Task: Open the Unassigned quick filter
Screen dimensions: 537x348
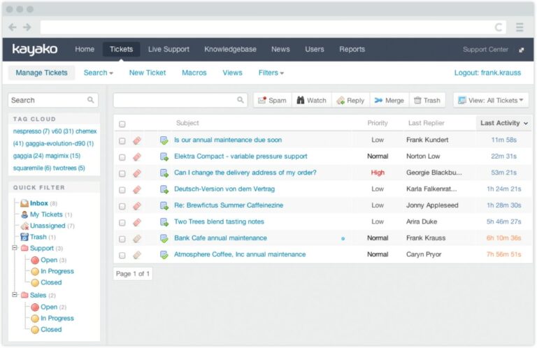Action: pyautogui.click(x=48, y=226)
